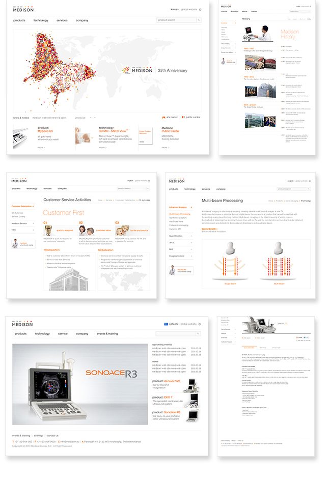Click the MySono U5 product link
Screen dimensions: 331x481
coord(45,131)
